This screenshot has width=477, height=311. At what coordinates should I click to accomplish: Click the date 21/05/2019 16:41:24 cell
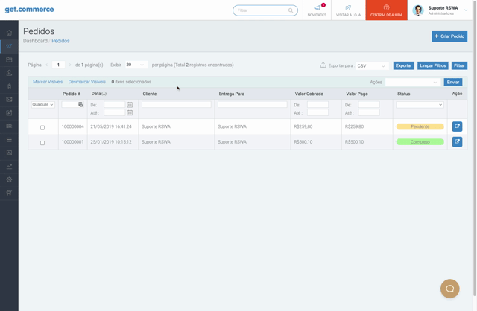pyautogui.click(x=111, y=126)
